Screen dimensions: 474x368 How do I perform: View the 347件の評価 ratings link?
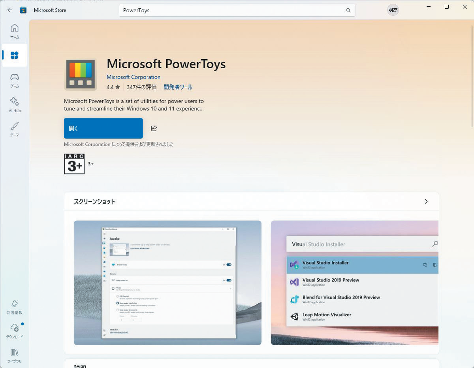[141, 87]
